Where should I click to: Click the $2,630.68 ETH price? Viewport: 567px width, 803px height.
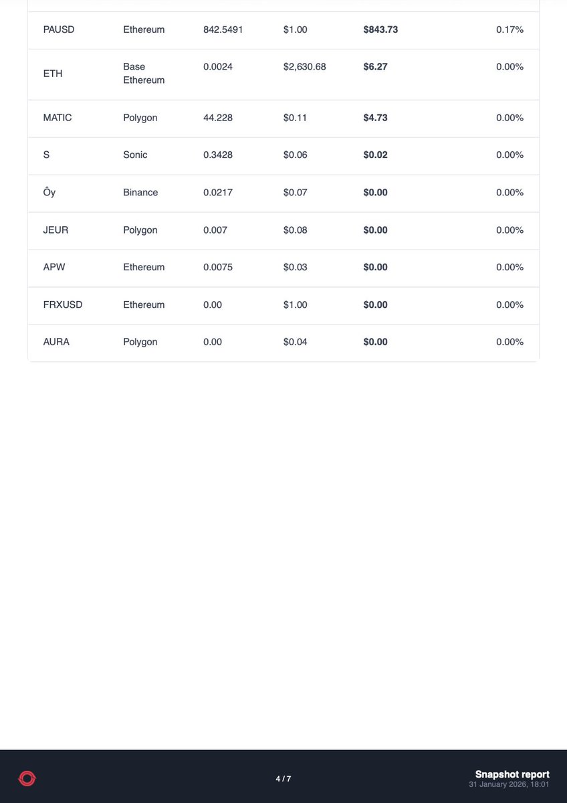click(x=305, y=67)
